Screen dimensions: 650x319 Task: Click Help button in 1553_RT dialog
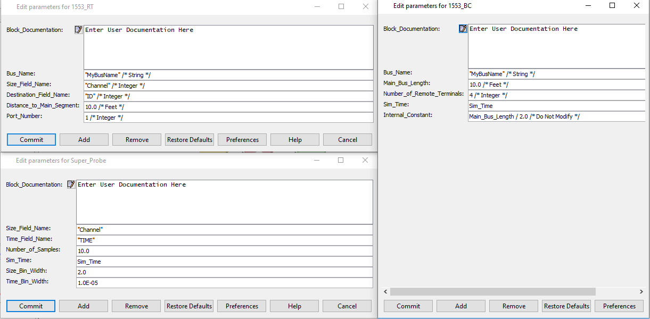point(295,140)
